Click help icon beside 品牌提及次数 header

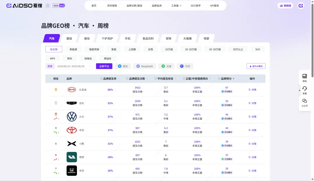point(127,79)
